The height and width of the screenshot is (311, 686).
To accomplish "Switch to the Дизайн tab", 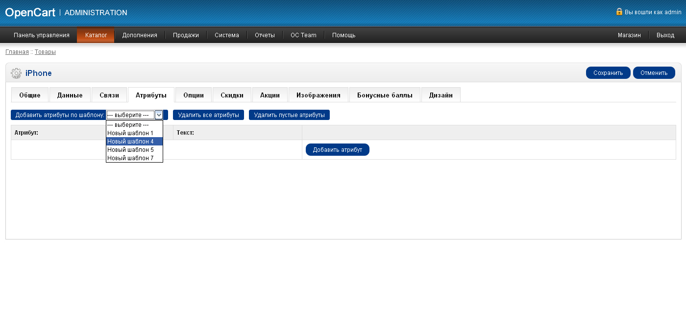I will pyautogui.click(x=441, y=95).
